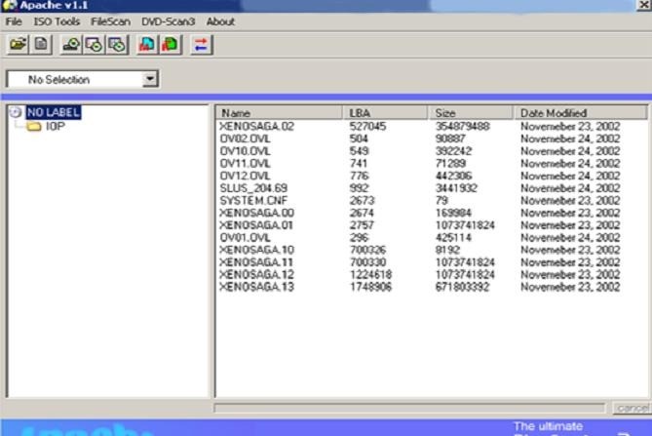Select file XENOSAGA.00

[256, 213]
